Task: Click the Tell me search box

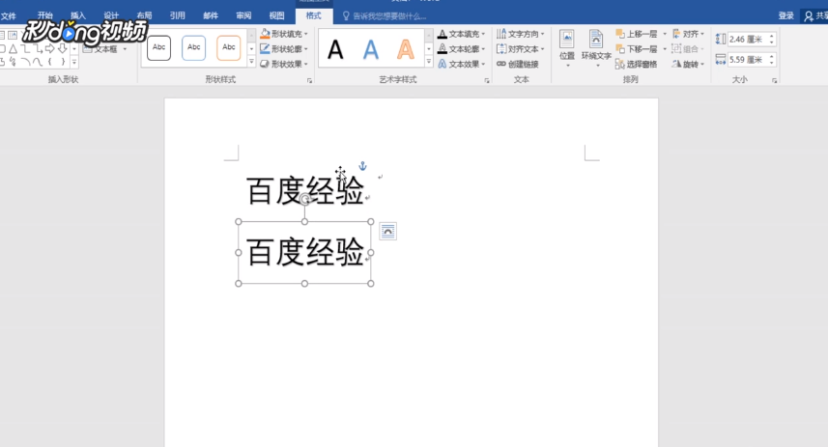Action: point(385,16)
